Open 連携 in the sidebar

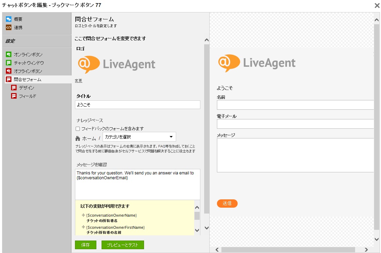pyautogui.click(x=18, y=28)
